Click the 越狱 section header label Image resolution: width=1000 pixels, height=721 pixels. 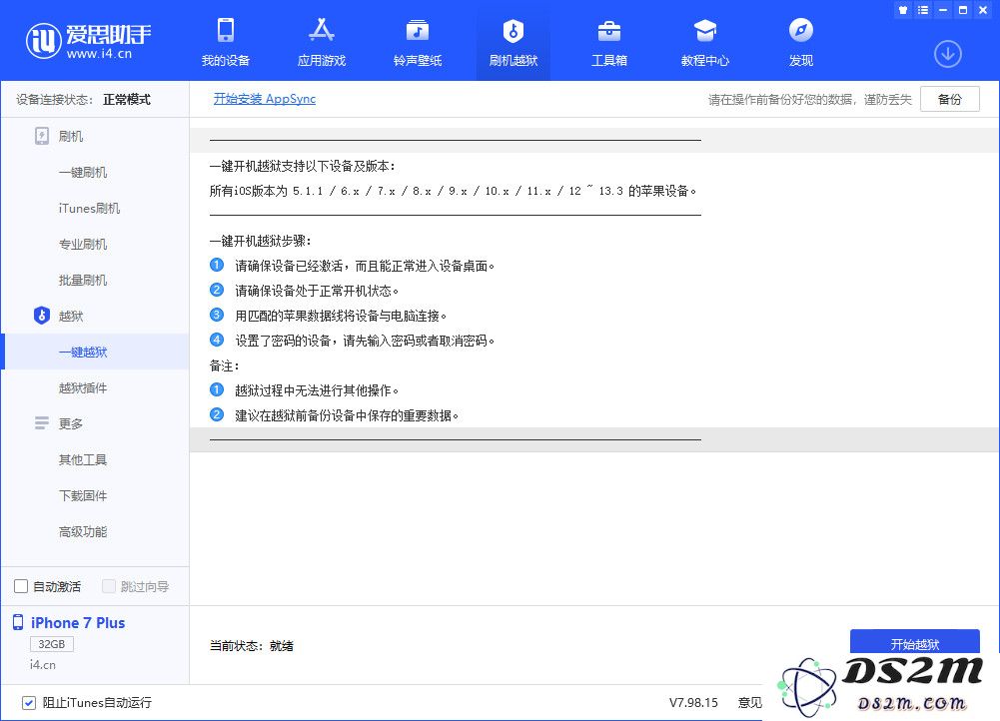(71, 317)
